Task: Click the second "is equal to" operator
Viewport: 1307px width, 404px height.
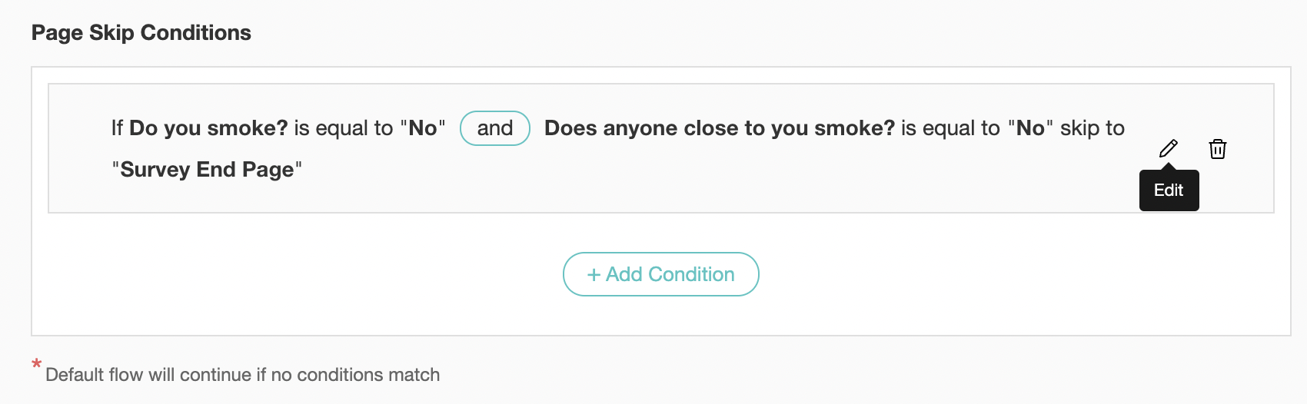Action: (950, 128)
